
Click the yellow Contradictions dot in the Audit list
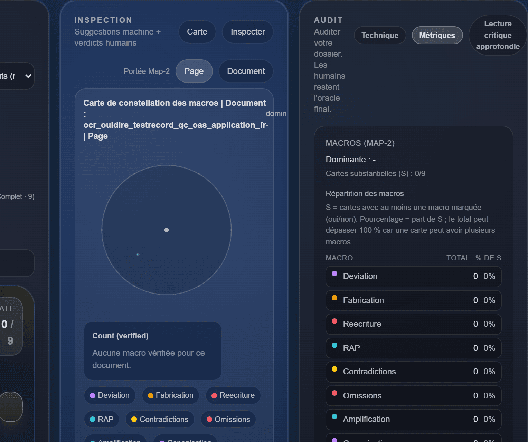pos(334,369)
